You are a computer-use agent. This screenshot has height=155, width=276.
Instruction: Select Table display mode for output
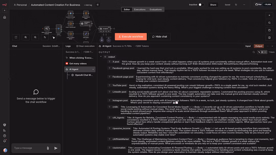click(262, 52)
